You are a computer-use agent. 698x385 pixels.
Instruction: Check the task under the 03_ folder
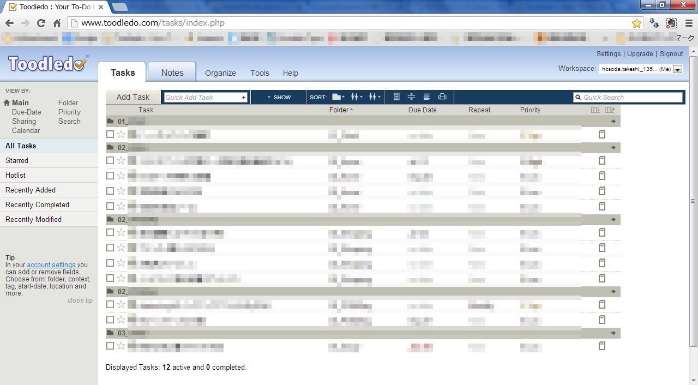pos(110,346)
